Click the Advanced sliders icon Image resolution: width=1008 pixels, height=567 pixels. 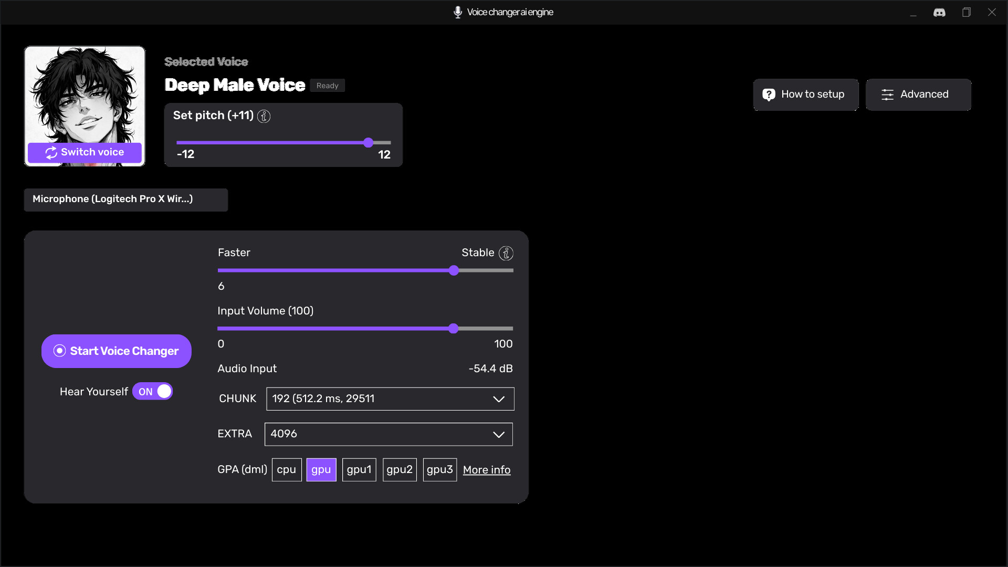click(x=887, y=94)
